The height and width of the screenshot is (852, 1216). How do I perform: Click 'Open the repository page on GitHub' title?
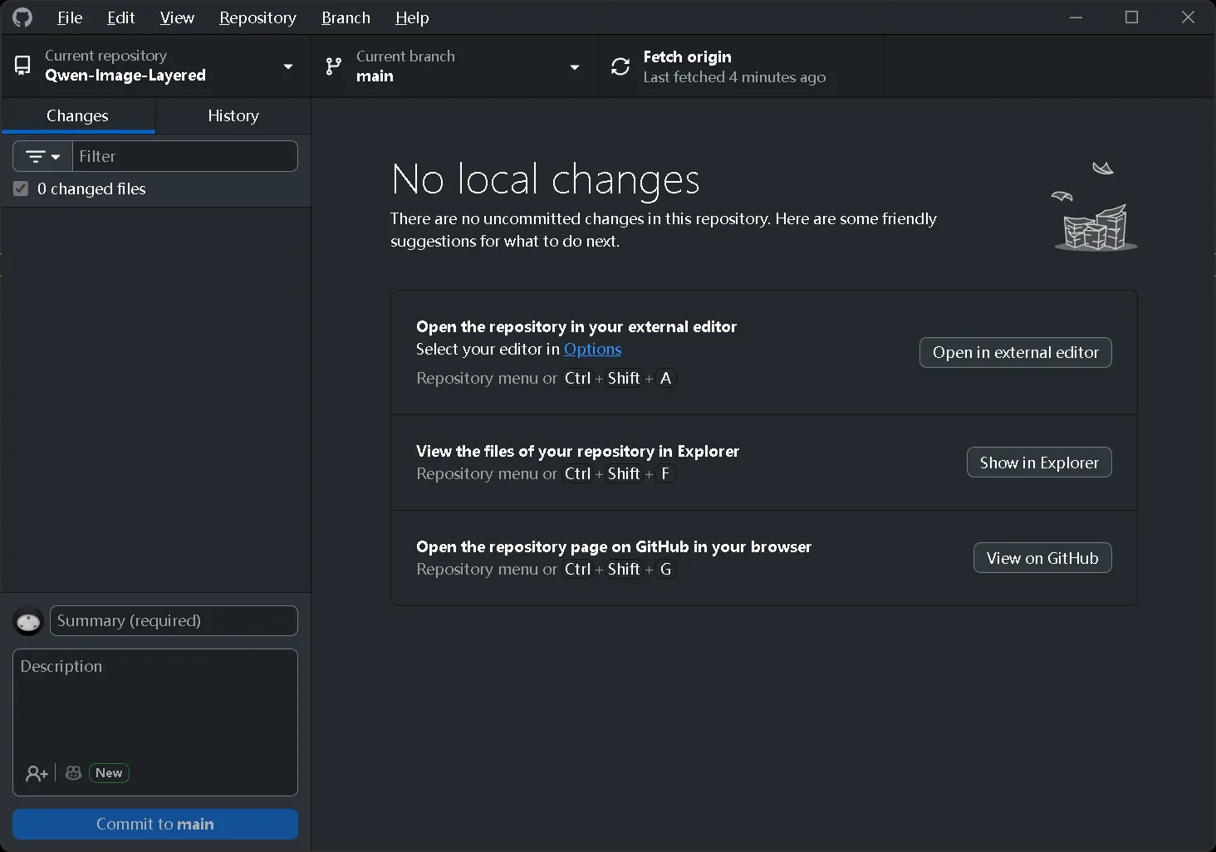(x=614, y=546)
